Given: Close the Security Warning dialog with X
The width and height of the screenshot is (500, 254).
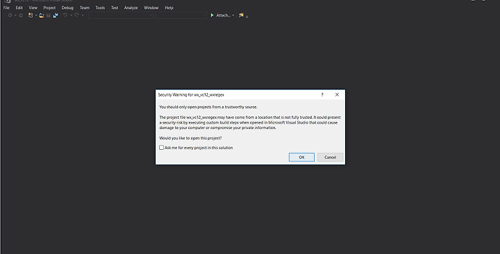Looking at the screenshot, I should (x=337, y=94).
